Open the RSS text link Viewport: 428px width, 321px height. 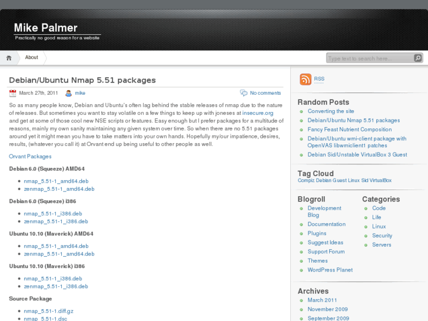(319, 79)
